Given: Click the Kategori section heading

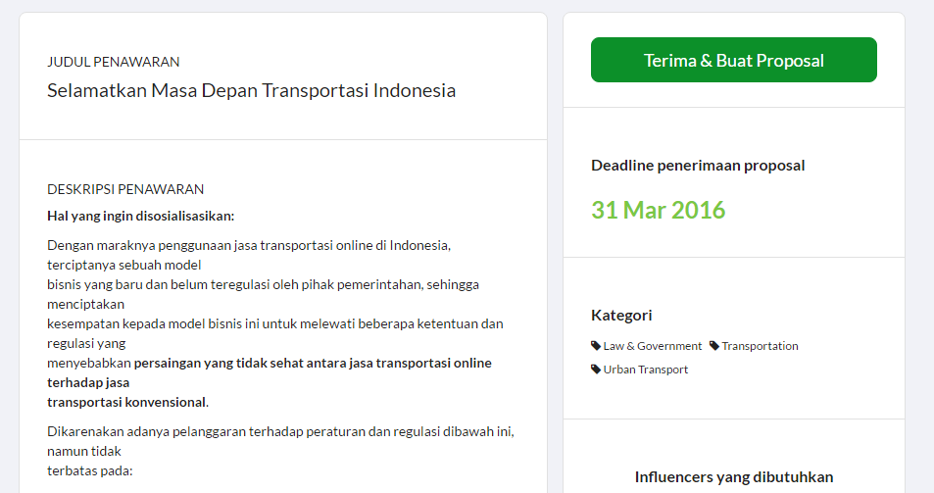Looking at the screenshot, I should point(621,315).
